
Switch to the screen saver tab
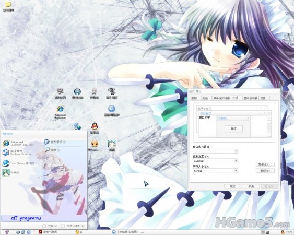(x=221, y=98)
